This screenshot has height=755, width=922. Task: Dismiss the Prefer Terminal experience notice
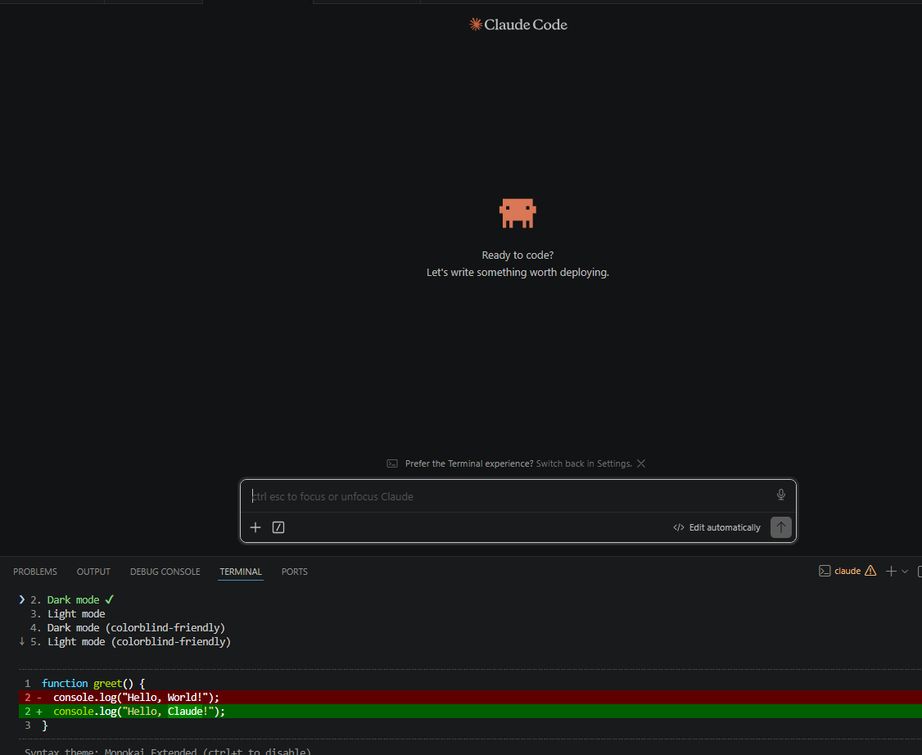pos(641,463)
